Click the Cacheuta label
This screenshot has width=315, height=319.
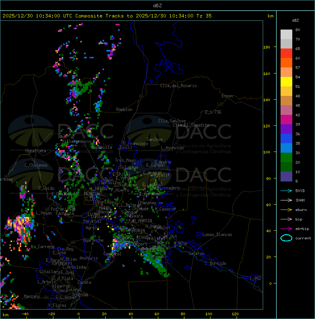click(65, 213)
